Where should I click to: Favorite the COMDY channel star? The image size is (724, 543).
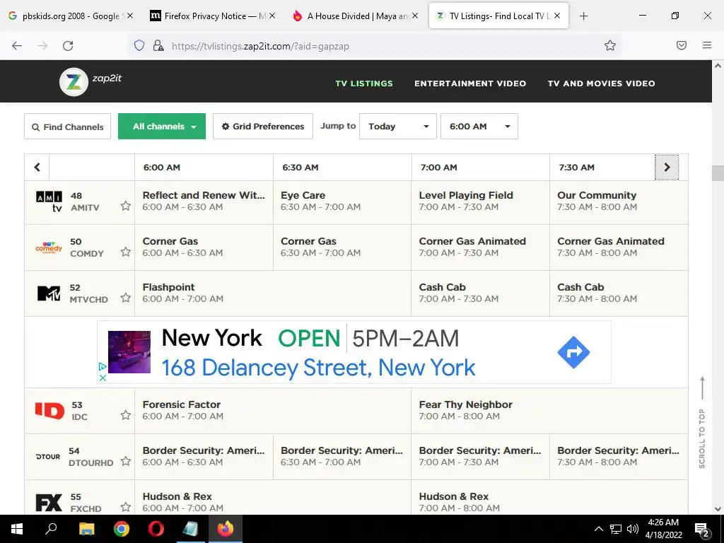click(126, 252)
